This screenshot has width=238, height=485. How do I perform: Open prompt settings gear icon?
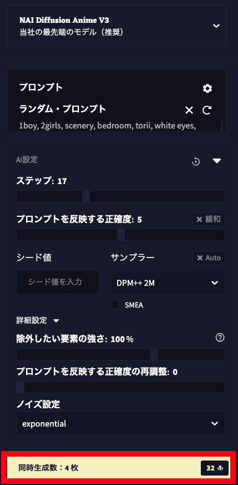pos(207,89)
